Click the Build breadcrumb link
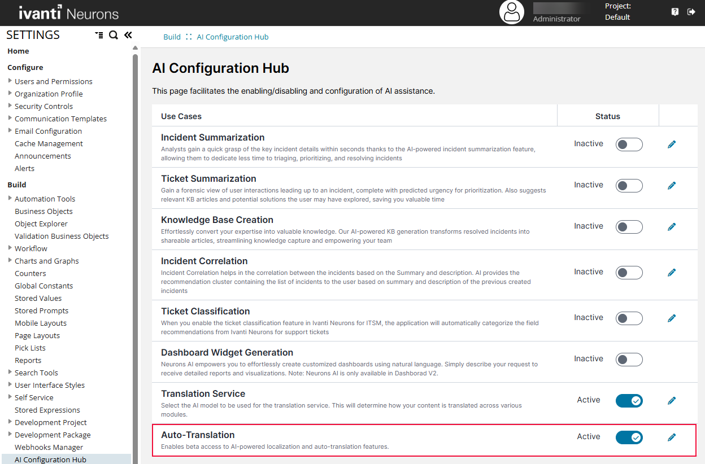The height and width of the screenshot is (464, 705). 172,37
